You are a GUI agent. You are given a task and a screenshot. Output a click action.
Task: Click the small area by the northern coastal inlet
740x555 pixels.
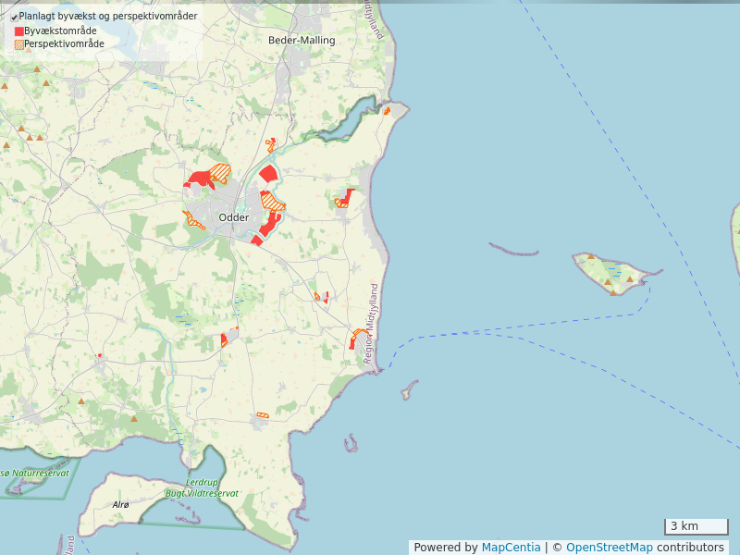pos(387,111)
